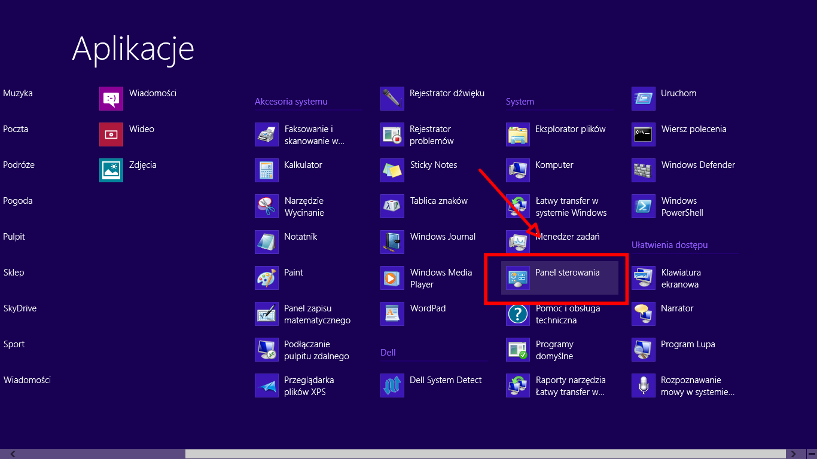817x459 pixels.
Task: Open Rozpoznawanie mowy microphone icon
Action: point(644,385)
